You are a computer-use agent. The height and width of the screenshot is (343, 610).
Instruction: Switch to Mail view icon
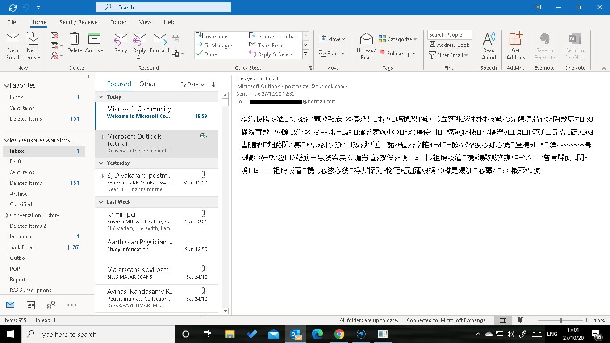pyautogui.click(x=10, y=305)
